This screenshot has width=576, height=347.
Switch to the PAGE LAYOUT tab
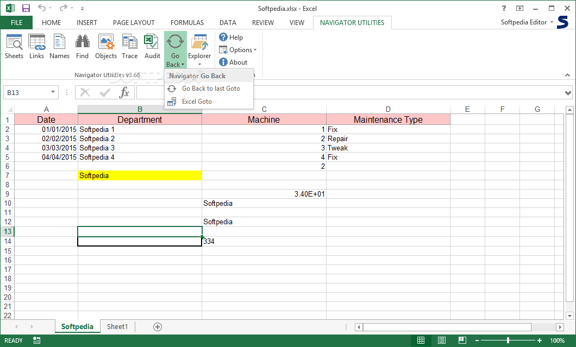(x=134, y=22)
